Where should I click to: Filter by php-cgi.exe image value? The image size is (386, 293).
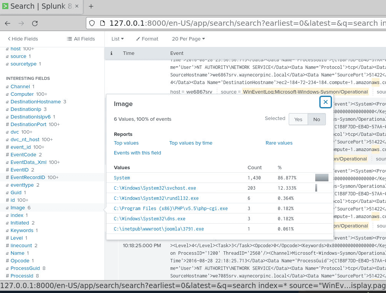click(171, 209)
